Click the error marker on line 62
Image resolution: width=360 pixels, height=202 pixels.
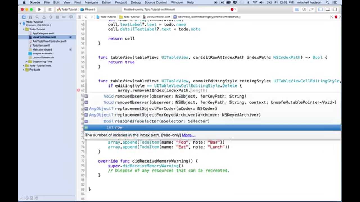click(x=79, y=90)
